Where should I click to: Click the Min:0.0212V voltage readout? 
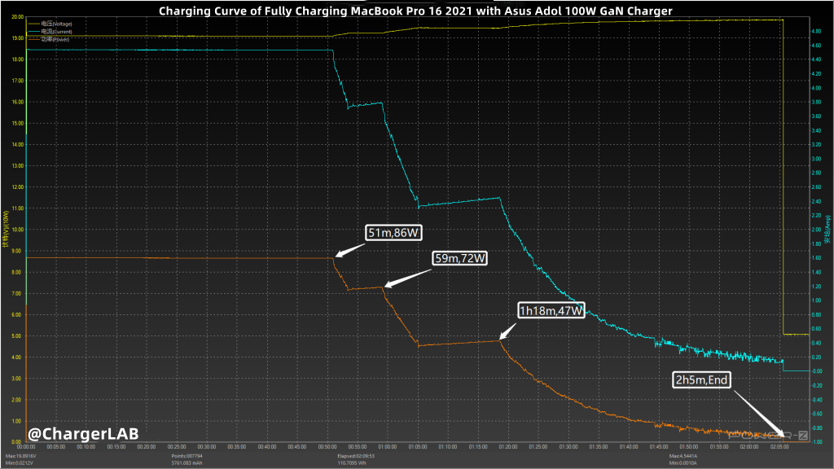pyautogui.click(x=20, y=463)
